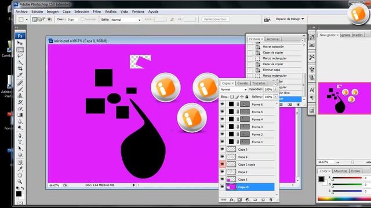Select the Horizontal Type tool
Screen dimensions: 371x208
(20, 142)
